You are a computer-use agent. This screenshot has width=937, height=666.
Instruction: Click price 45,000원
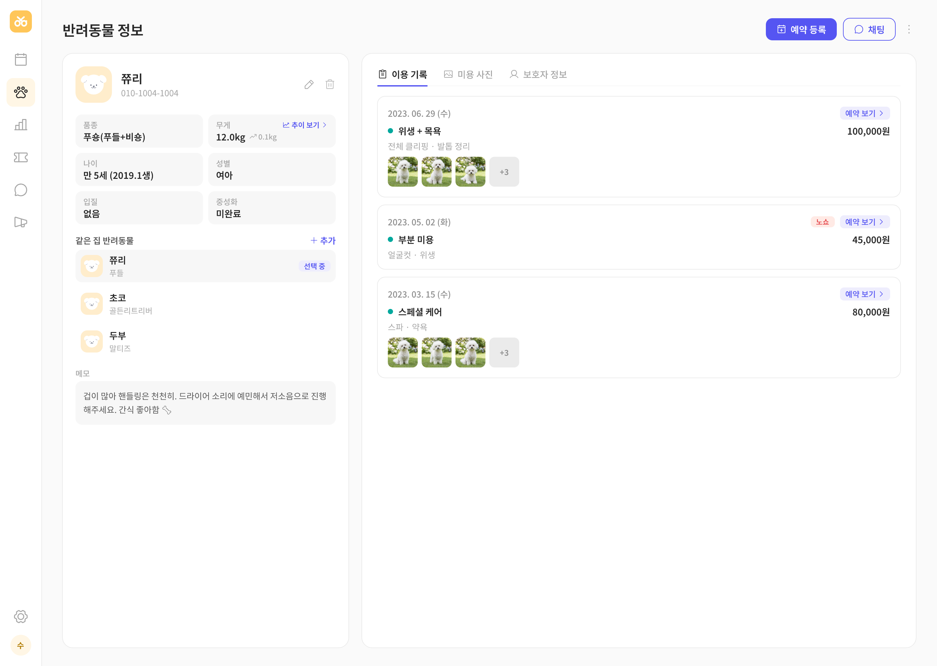[871, 240]
